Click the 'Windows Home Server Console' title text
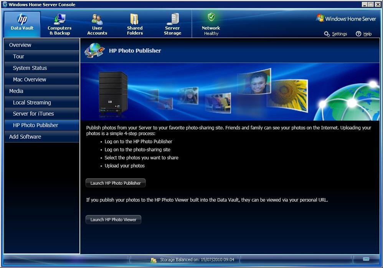 42,4
